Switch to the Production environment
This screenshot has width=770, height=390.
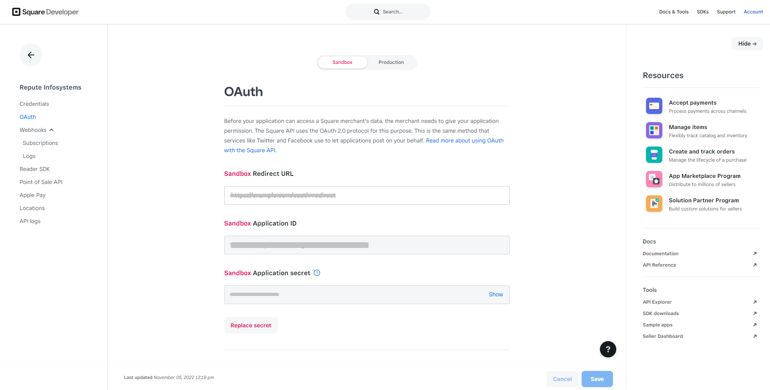[391, 62]
